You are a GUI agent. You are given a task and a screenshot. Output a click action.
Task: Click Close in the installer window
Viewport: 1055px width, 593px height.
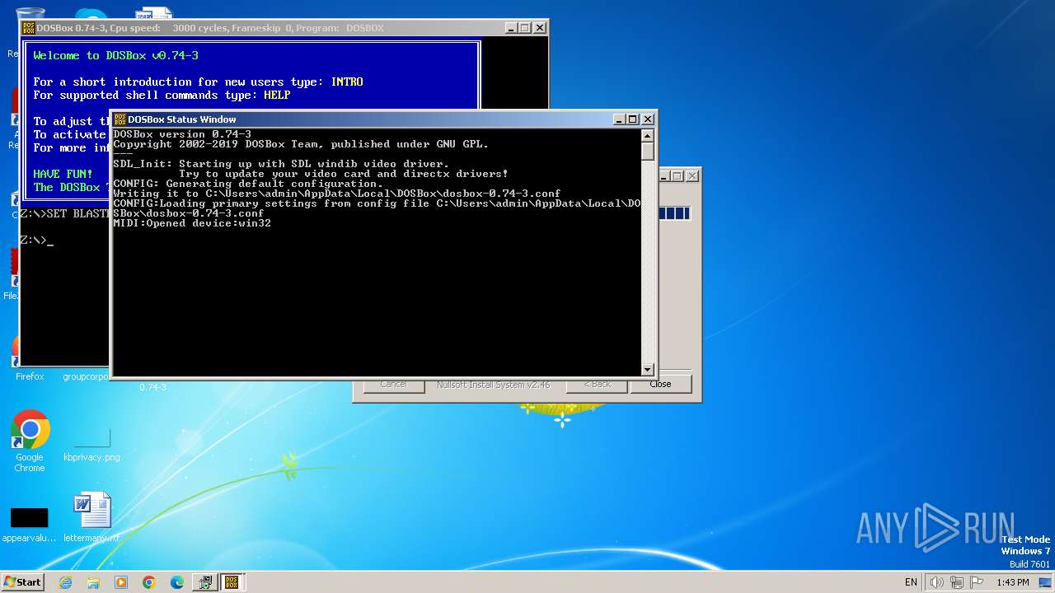click(660, 384)
